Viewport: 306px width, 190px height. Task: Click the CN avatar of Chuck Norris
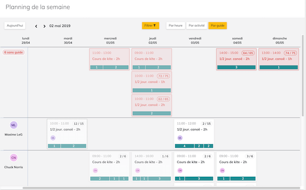click(x=14, y=157)
